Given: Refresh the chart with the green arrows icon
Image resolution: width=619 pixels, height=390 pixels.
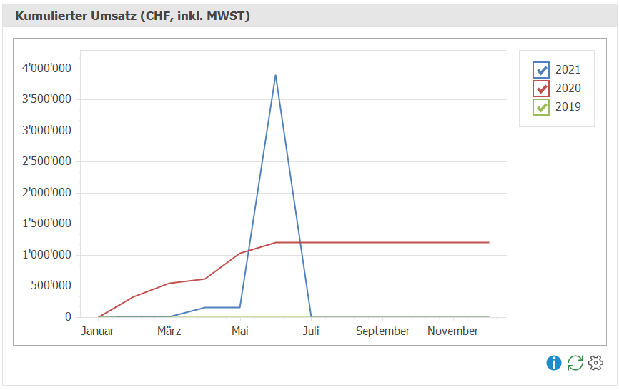Looking at the screenshot, I should point(575,362).
